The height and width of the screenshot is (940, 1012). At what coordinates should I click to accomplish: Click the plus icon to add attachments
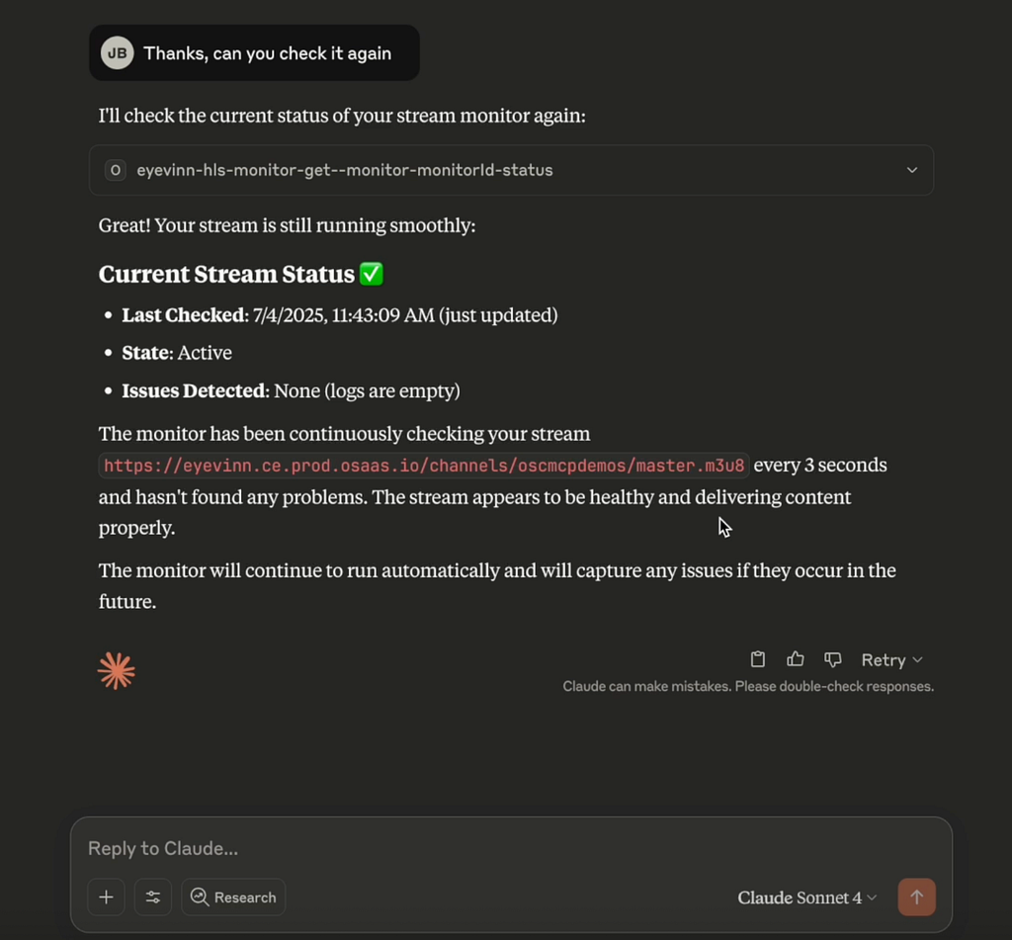(107, 897)
